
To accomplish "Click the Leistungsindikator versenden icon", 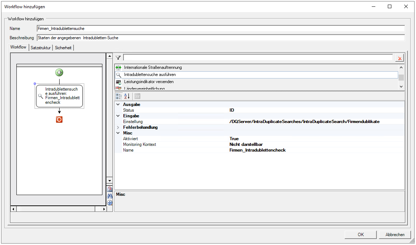I will [x=118, y=82].
